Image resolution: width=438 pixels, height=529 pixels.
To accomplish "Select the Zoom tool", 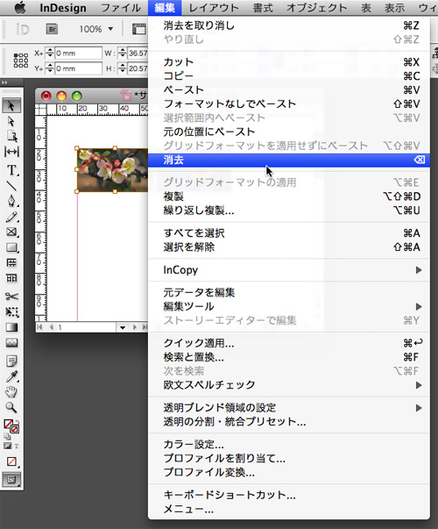I will tap(11, 407).
